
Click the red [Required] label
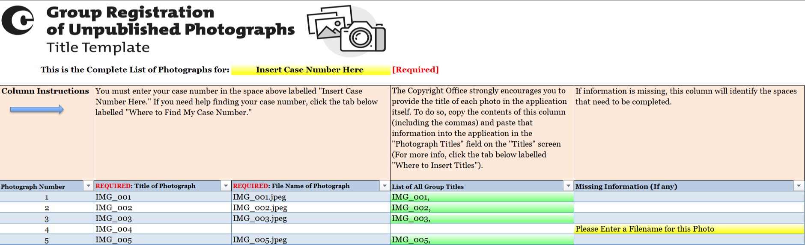point(415,70)
